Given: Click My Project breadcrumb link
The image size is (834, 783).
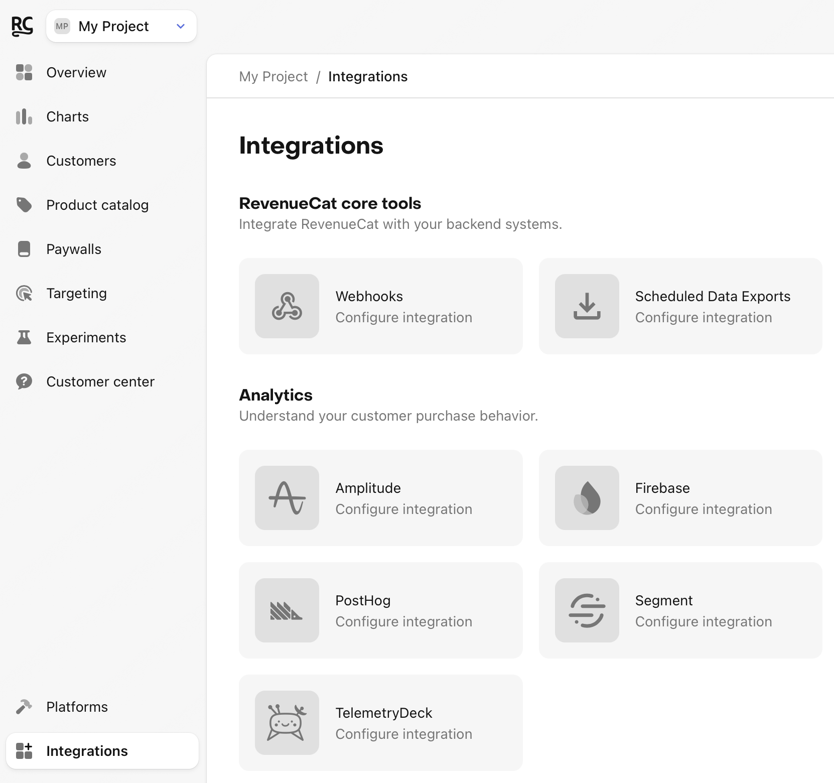Looking at the screenshot, I should pyautogui.click(x=273, y=77).
